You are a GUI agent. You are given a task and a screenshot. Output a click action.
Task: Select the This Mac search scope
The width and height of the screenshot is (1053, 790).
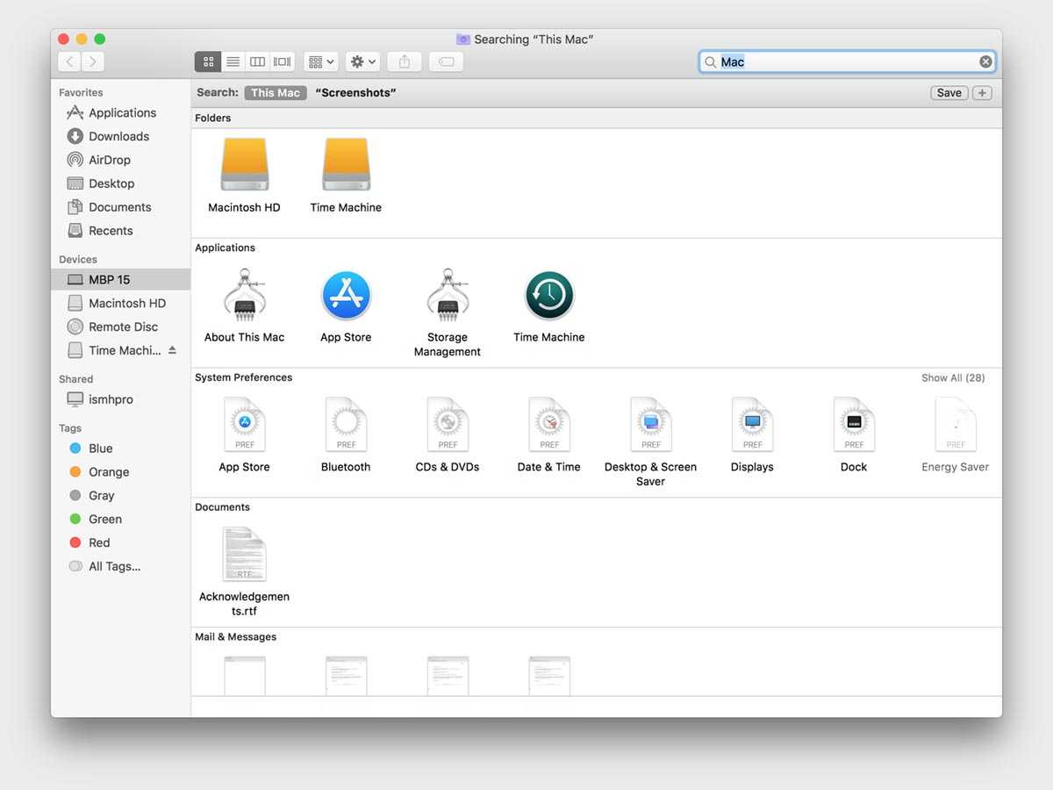(276, 93)
